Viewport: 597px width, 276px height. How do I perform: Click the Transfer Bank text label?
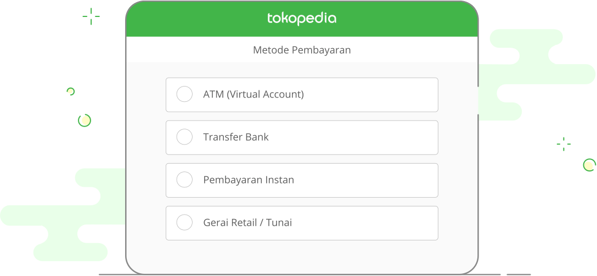[236, 137]
